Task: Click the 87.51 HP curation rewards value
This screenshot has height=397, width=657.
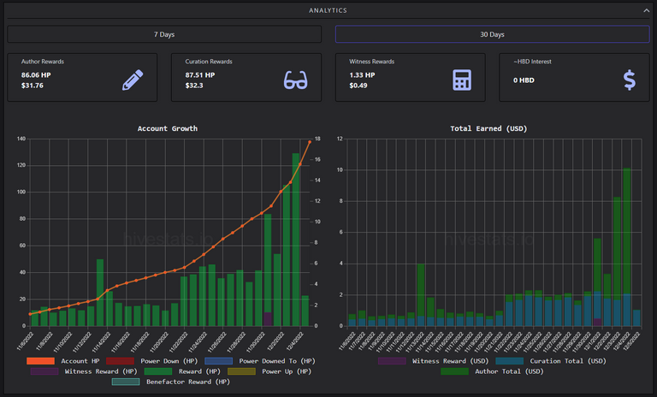Action: pyautogui.click(x=200, y=75)
